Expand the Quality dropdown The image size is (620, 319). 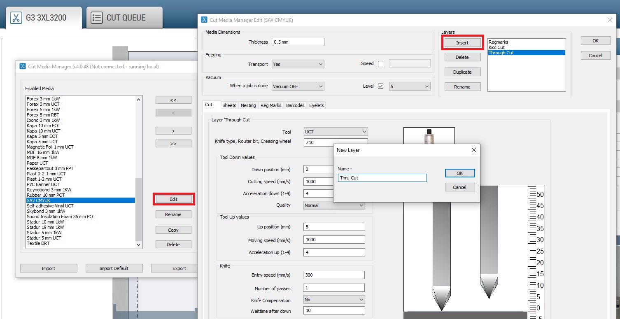click(334, 205)
